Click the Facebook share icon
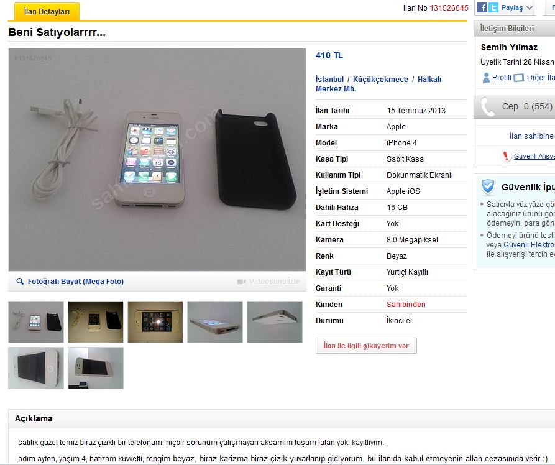The width and height of the screenshot is (555, 465). pos(482,7)
